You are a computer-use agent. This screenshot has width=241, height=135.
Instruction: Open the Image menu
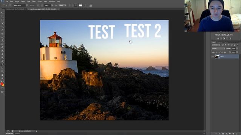click(17, 1)
